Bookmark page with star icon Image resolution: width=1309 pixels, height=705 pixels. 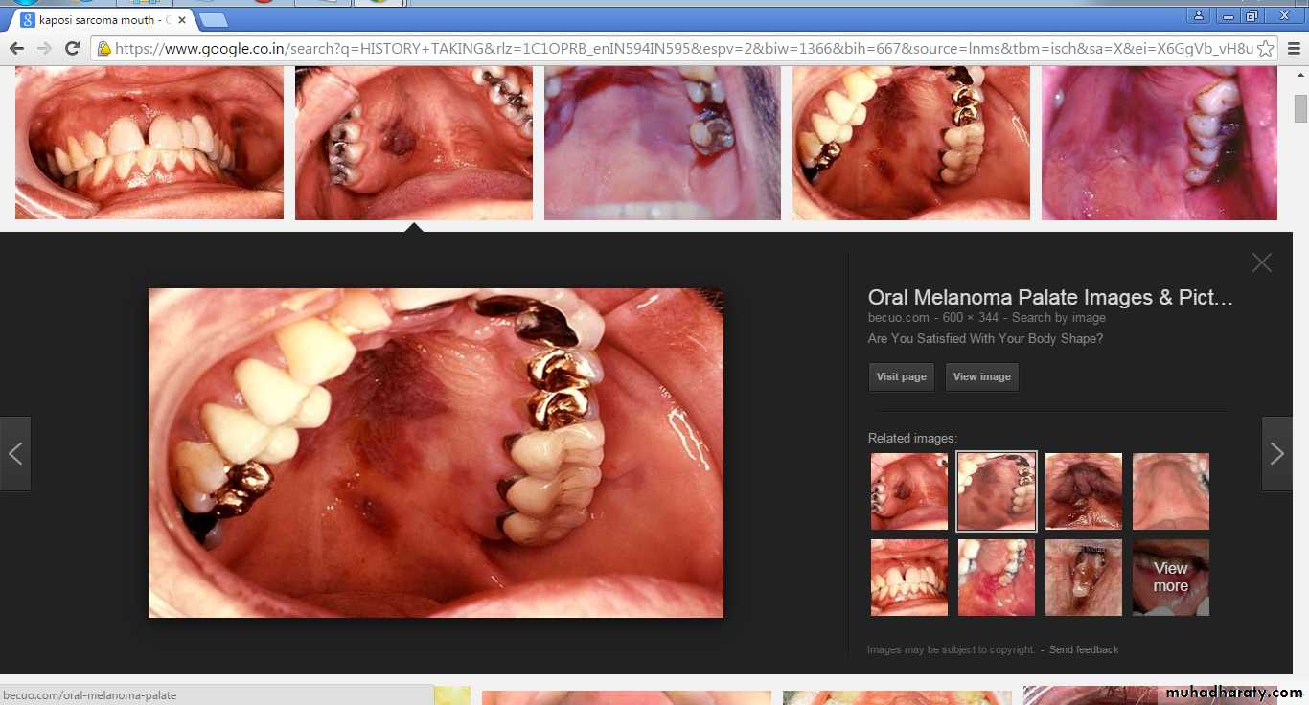coord(1265,48)
